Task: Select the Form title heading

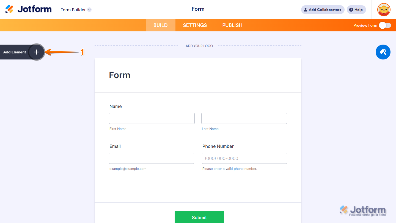Action: click(120, 75)
